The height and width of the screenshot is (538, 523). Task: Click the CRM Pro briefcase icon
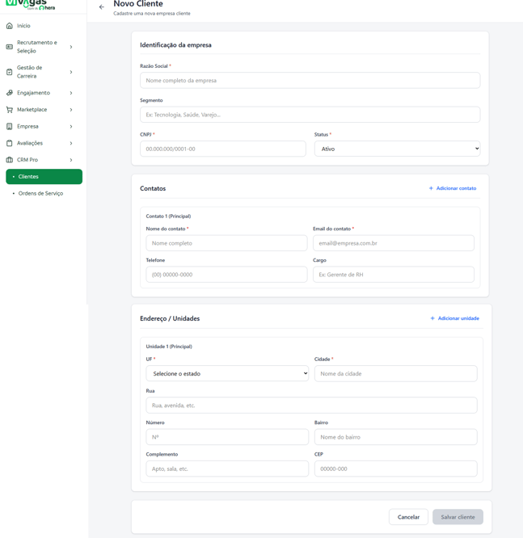coord(10,160)
